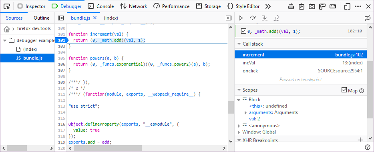The width and height of the screenshot is (374, 152).
Task: Open the scratchpad notepad icon
Action: click(x=302, y=6)
